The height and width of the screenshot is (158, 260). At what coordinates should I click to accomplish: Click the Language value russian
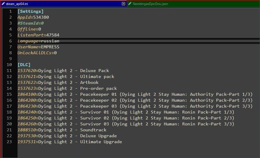pyautogui.click(x=50, y=41)
